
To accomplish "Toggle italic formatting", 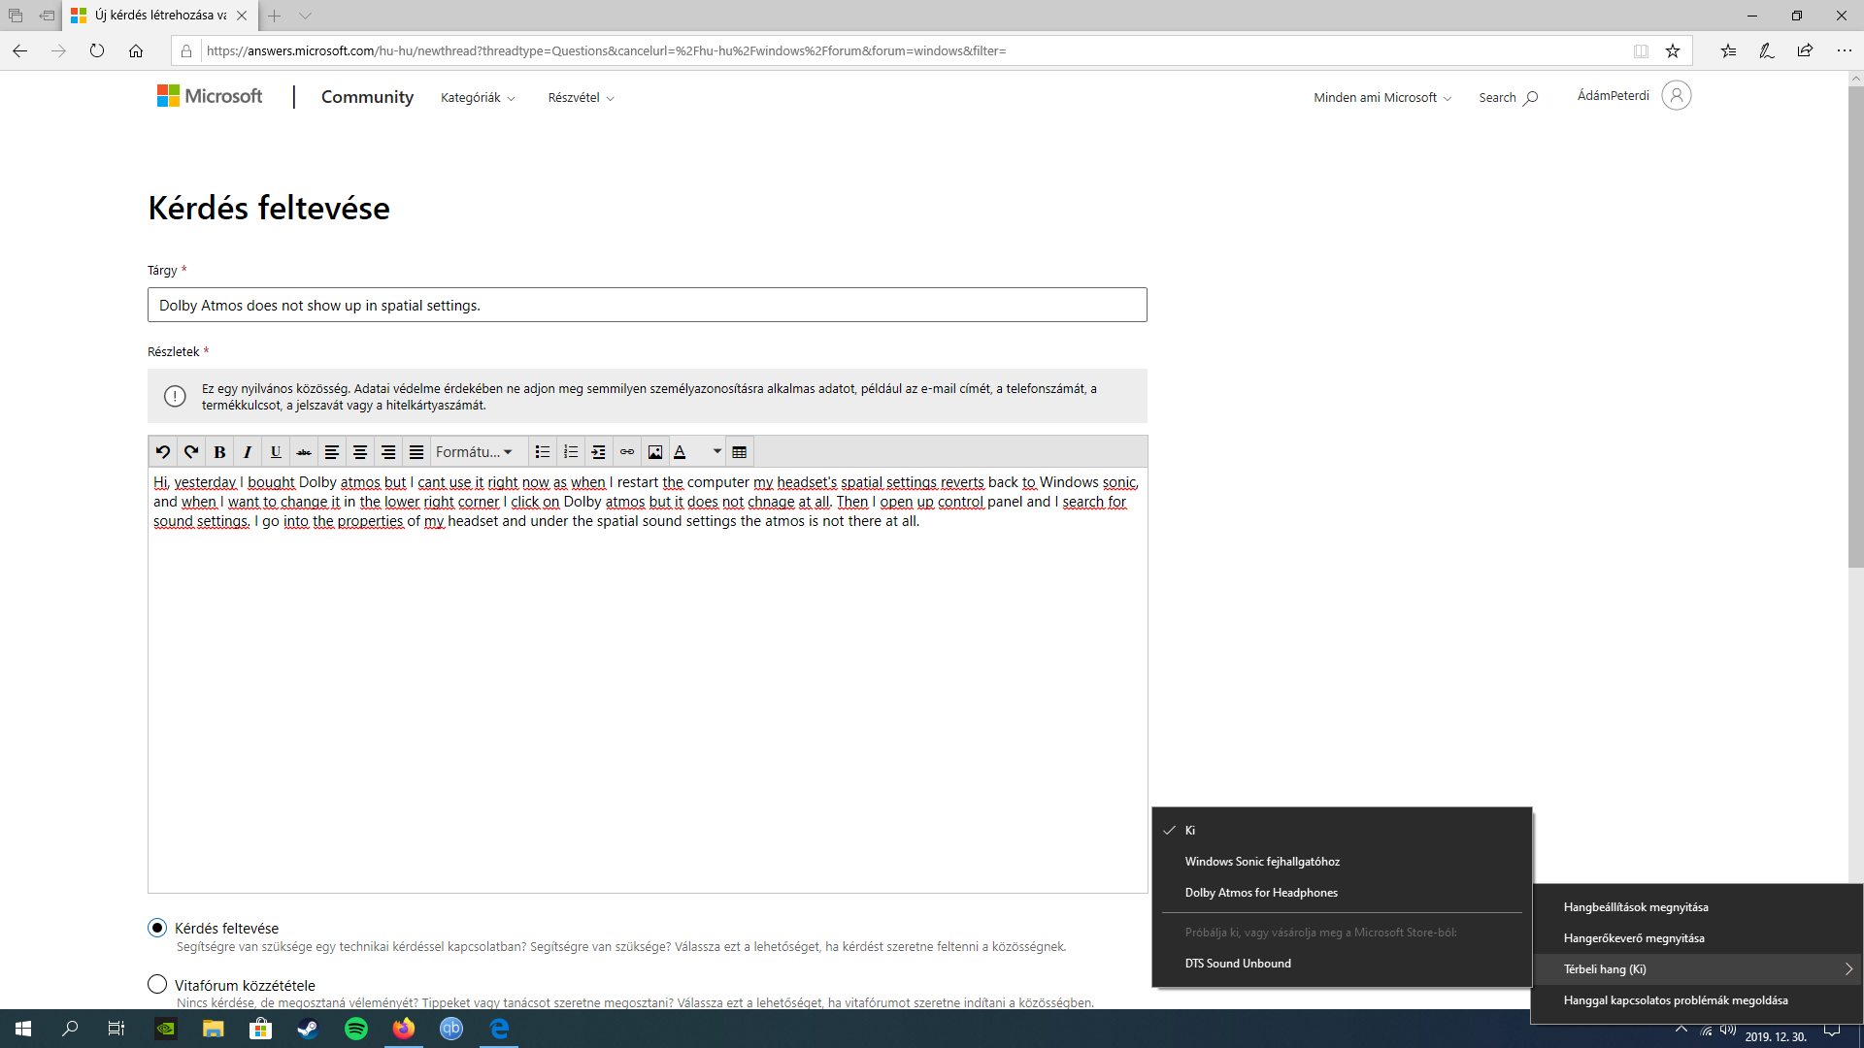I will (x=248, y=451).
